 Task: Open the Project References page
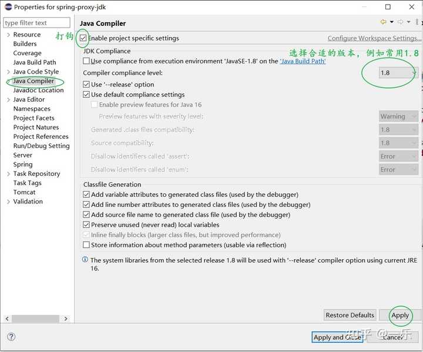pos(41,136)
